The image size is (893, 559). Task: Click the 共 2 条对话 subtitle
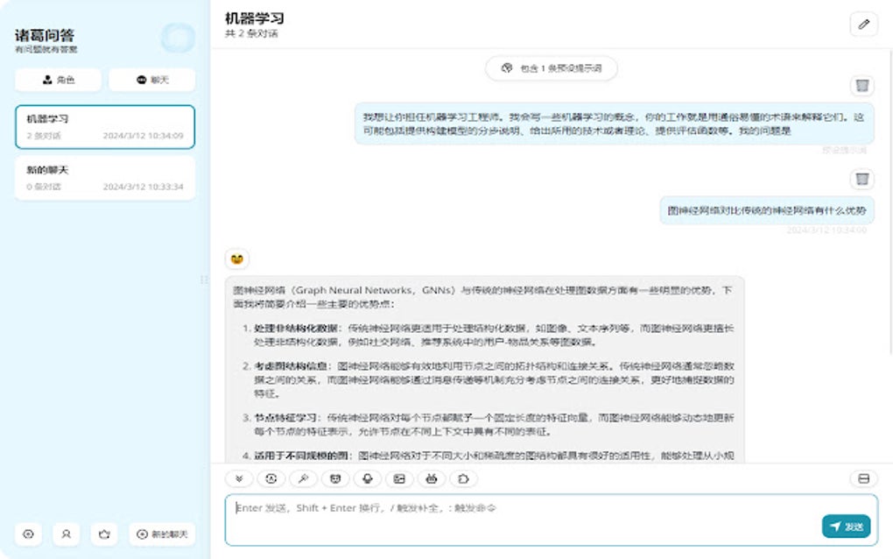[x=251, y=33]
